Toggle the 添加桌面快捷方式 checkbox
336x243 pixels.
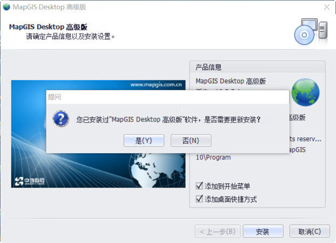[199, 199]
